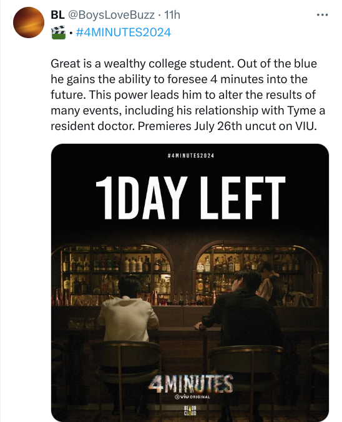Click the Be On Cloud logo on the poster
Viewport: 342px width, 422px height.
(x=190, y=410)
